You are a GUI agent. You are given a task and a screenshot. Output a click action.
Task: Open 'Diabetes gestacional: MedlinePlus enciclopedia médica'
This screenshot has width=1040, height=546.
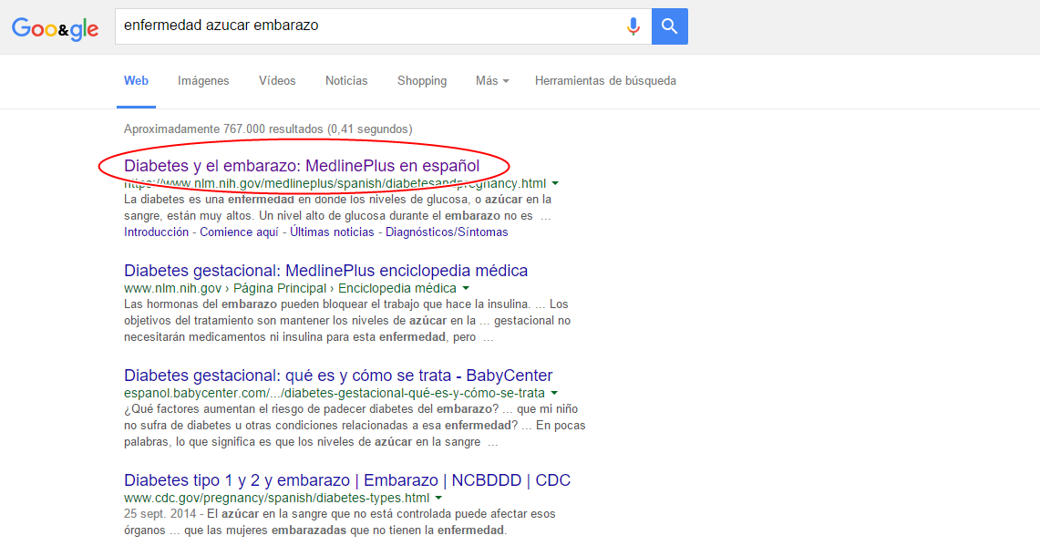(x=325, y=271)
